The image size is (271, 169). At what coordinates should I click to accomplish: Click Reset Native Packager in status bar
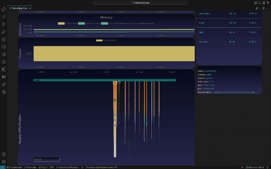coord(69,167)
